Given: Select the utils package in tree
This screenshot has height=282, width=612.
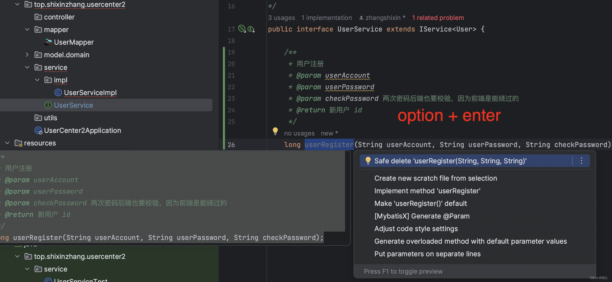Looking at the screenshot, I should (51, 118).
